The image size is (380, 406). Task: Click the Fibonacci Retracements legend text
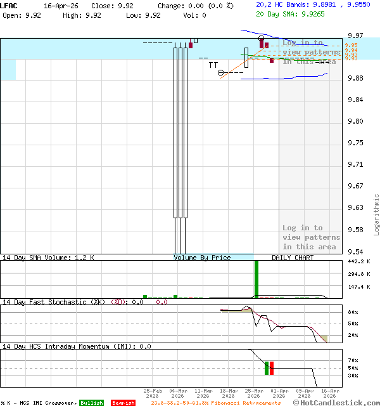(215, 403)
